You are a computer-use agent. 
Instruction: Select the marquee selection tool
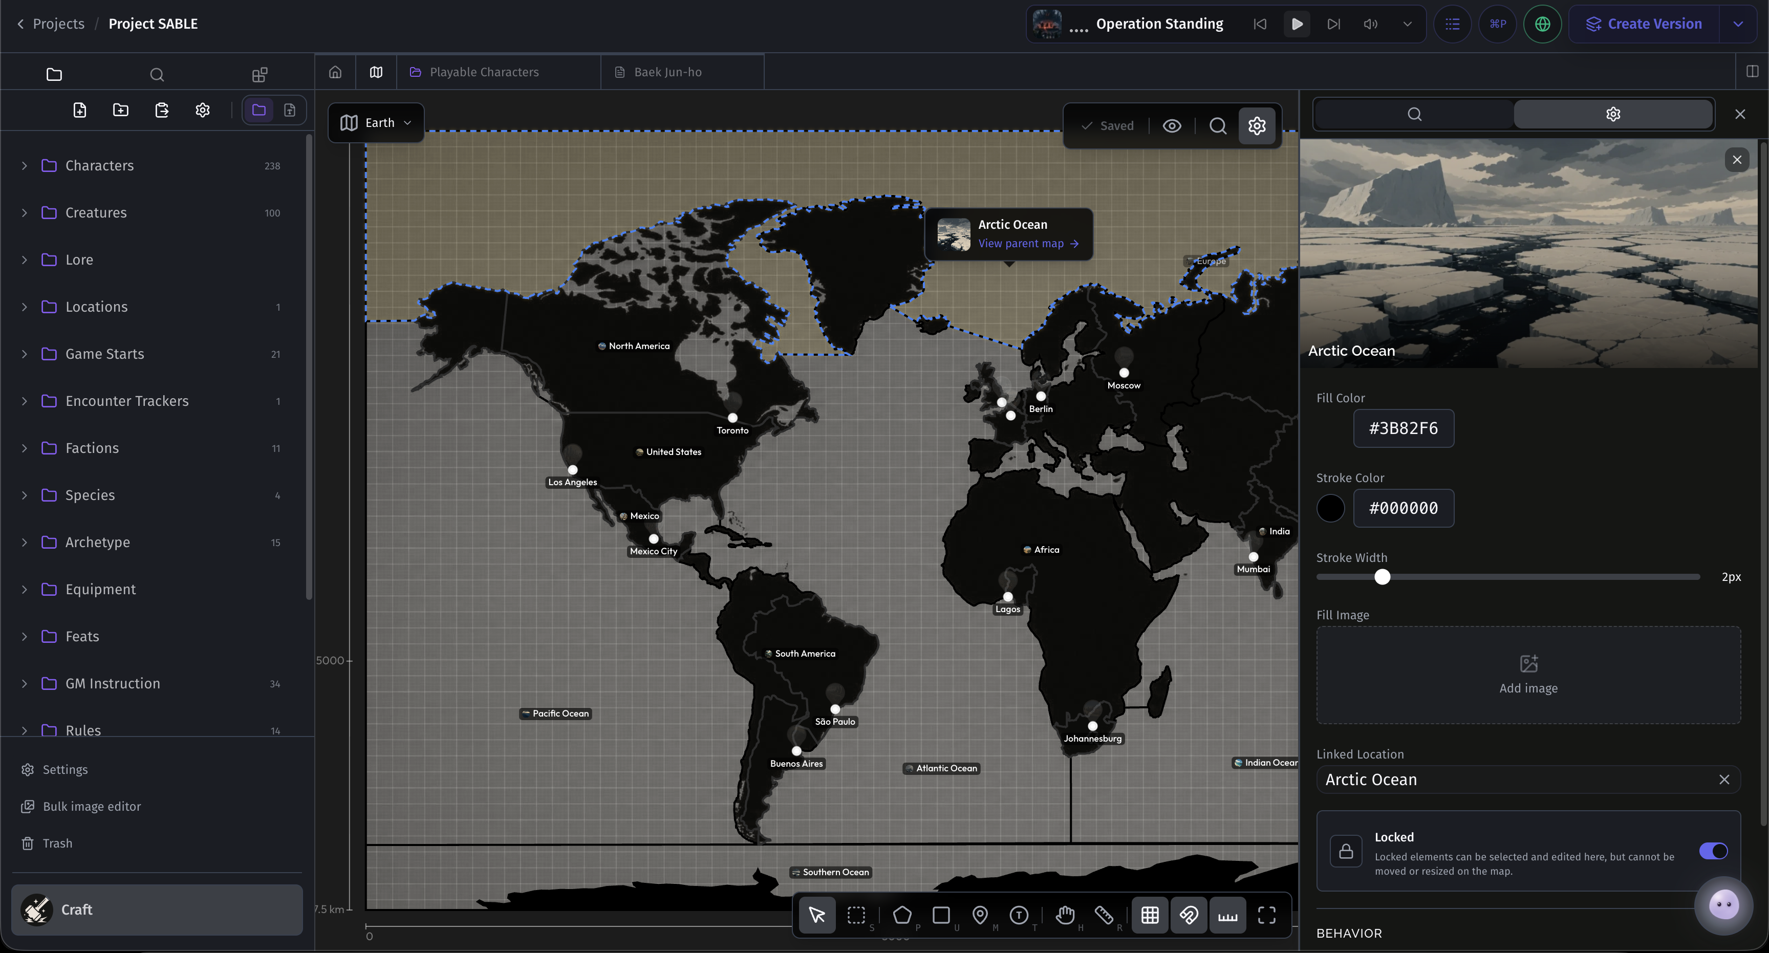(856, 915)
